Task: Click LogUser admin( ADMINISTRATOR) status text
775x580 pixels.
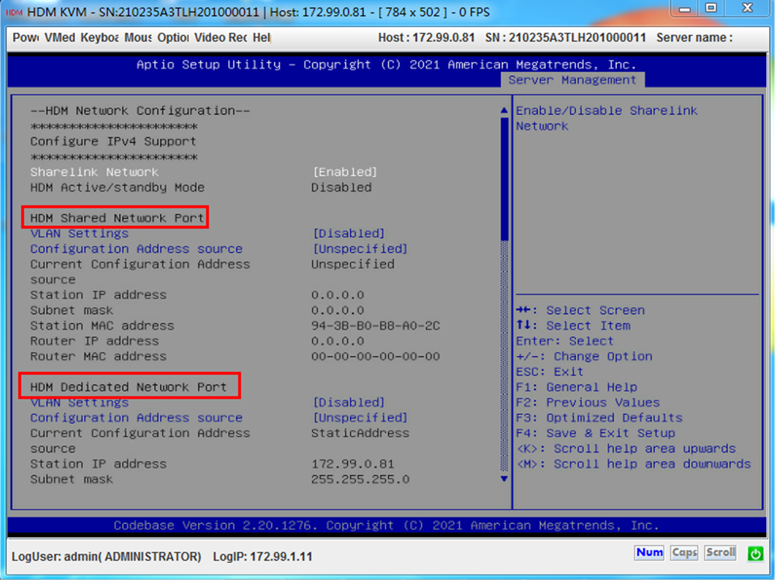Action: click(106, 557)
